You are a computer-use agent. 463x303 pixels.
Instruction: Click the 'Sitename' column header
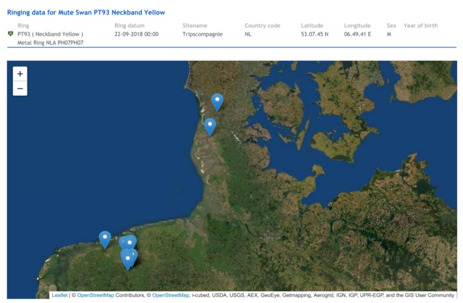(194, 26)
